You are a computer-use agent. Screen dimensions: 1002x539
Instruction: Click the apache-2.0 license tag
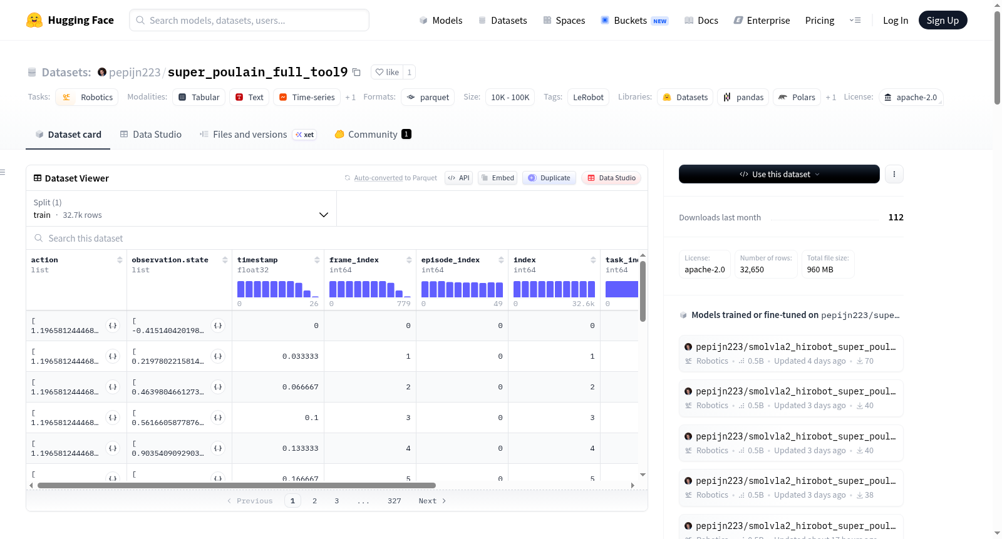coord(911,97)
